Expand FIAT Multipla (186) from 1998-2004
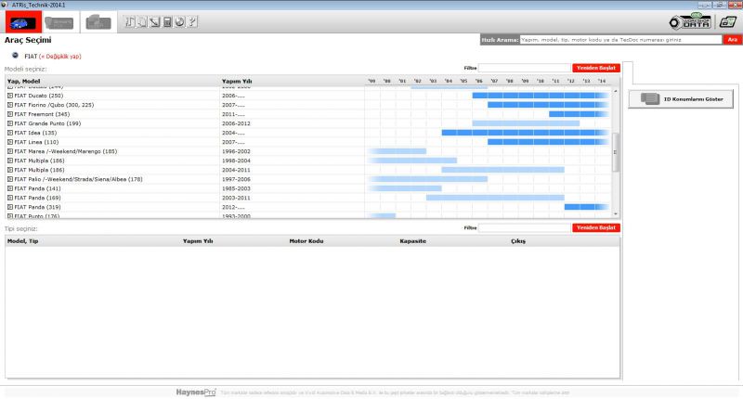The image size is (743, 399). (x=10, y=161)
